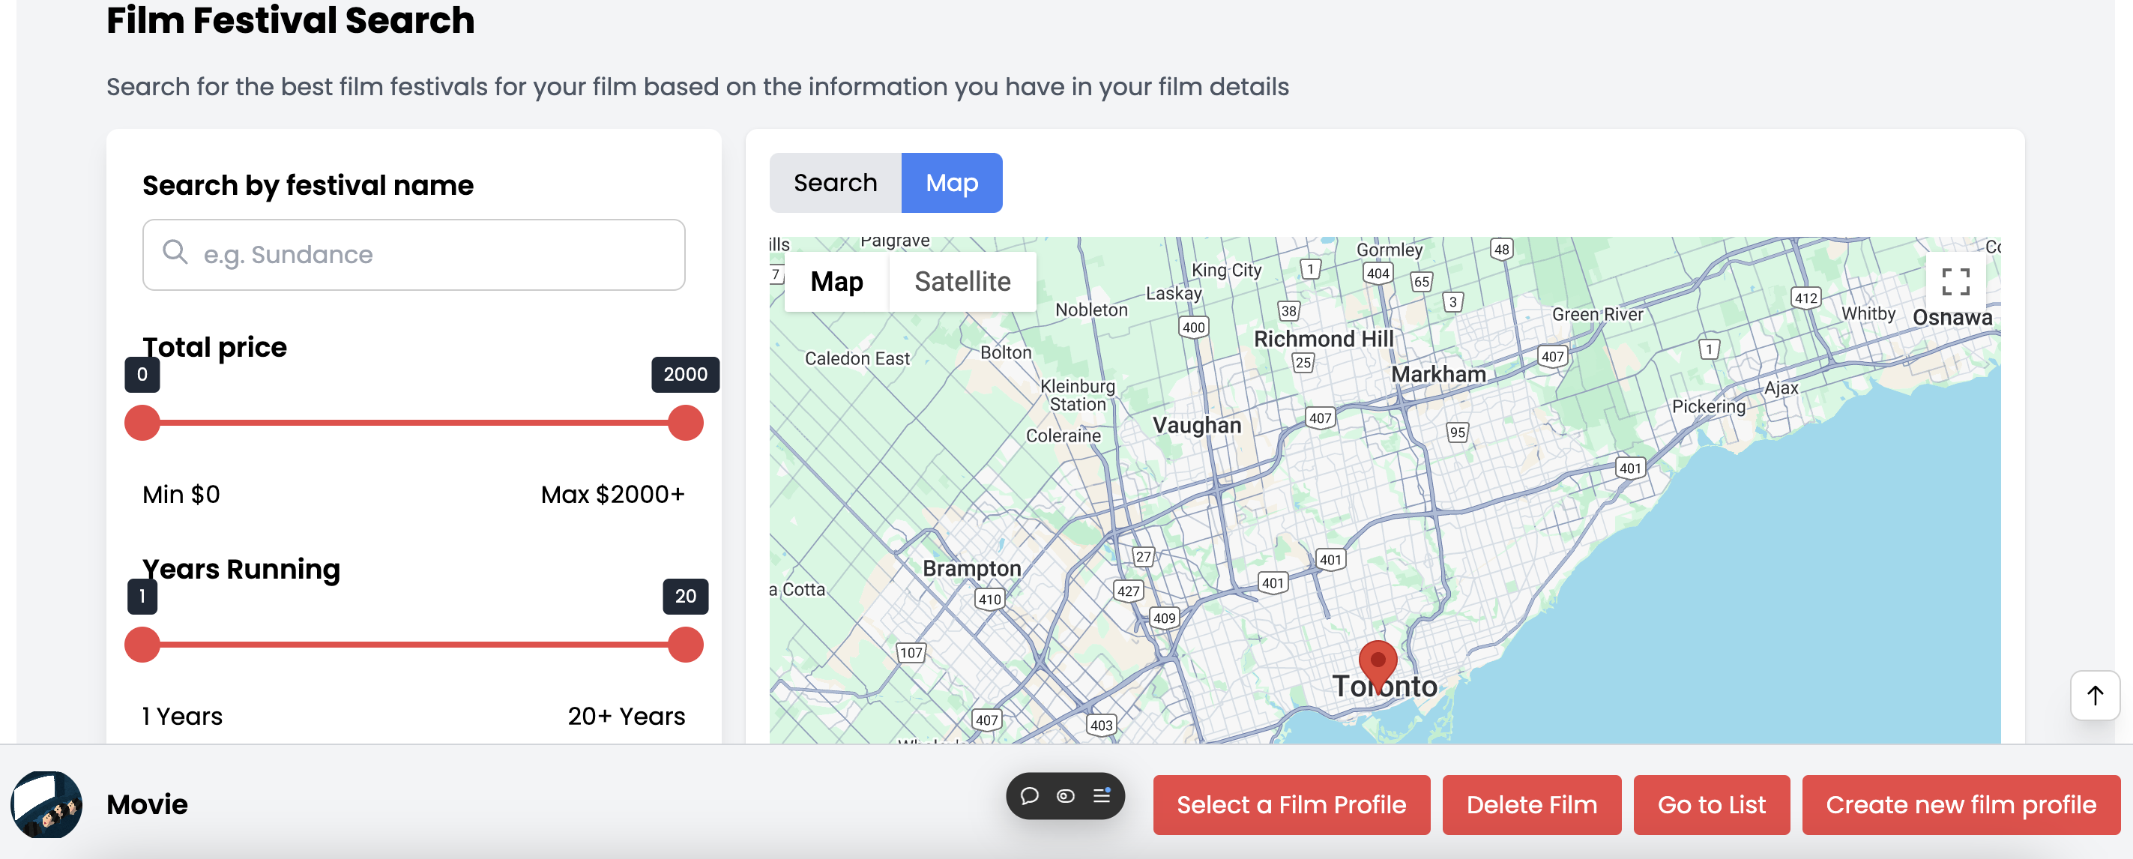Image resolution: width=2133 pixels, height=859 pixels.
Task: Click the 'Bolton' map label
Action: pos(1005,352)
